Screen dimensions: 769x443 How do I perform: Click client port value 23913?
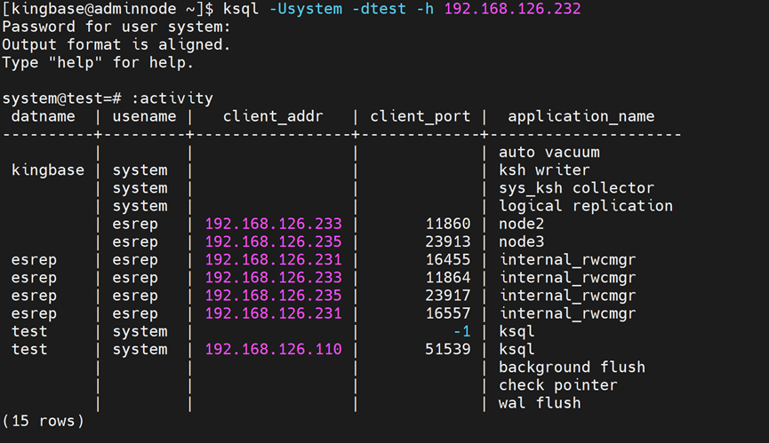pos(448,241)
